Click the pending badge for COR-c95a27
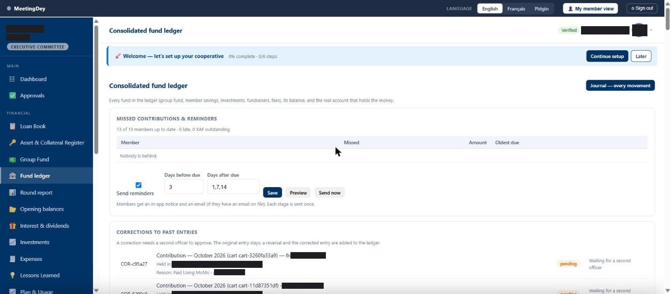This screenshot has width=671, height=294. tap(568, 264)
